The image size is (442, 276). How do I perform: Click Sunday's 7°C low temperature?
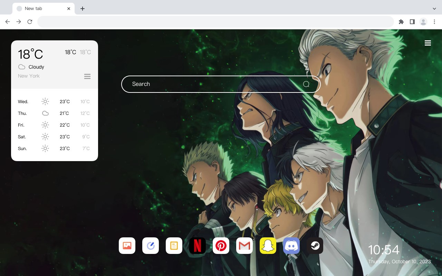pyautogui.click(x=86, y=148)
